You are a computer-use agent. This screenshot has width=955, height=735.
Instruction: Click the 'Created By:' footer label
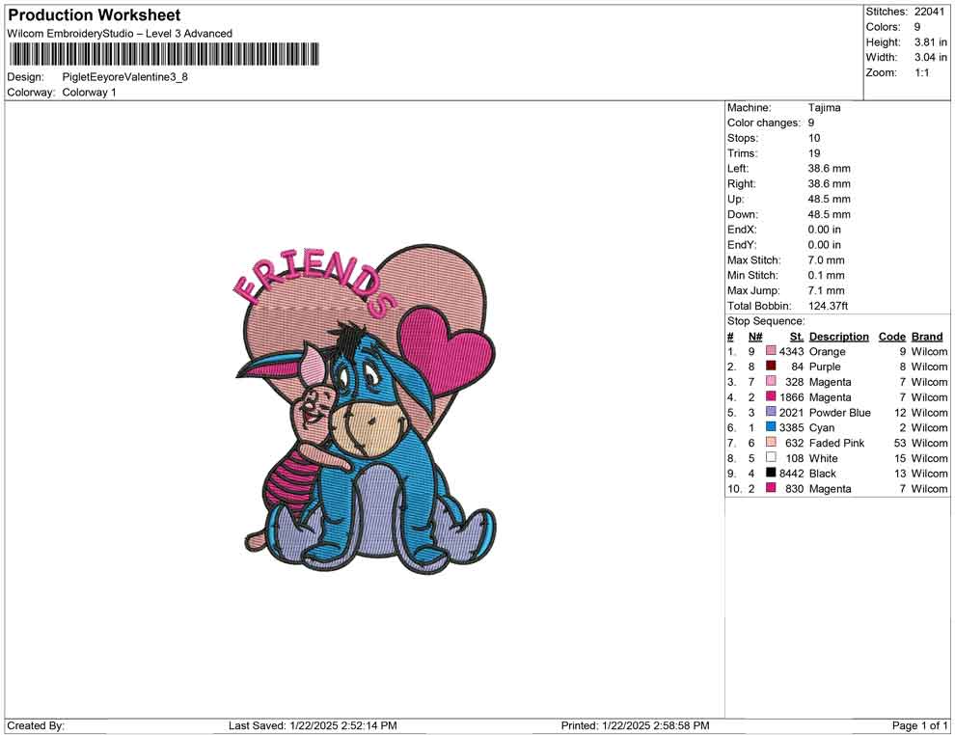36,725
